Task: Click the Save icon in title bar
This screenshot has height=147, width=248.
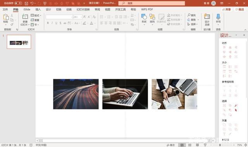Action: (26, 3)
